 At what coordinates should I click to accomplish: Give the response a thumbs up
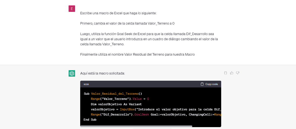tap(231, 73)
